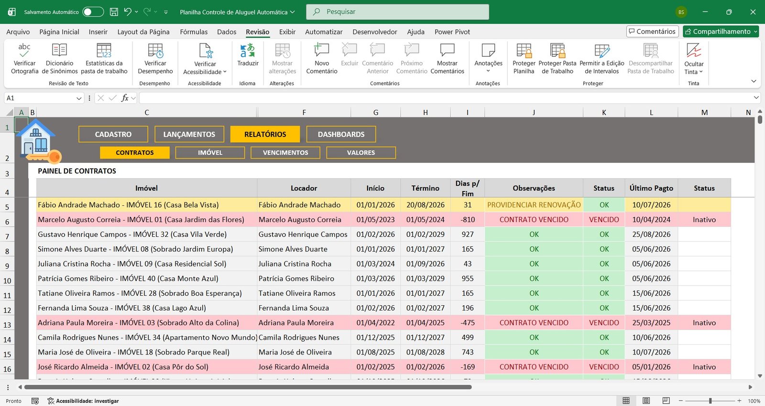Click zoom out minus button
This screenshot has width=765, height=406.
(681, 401)
